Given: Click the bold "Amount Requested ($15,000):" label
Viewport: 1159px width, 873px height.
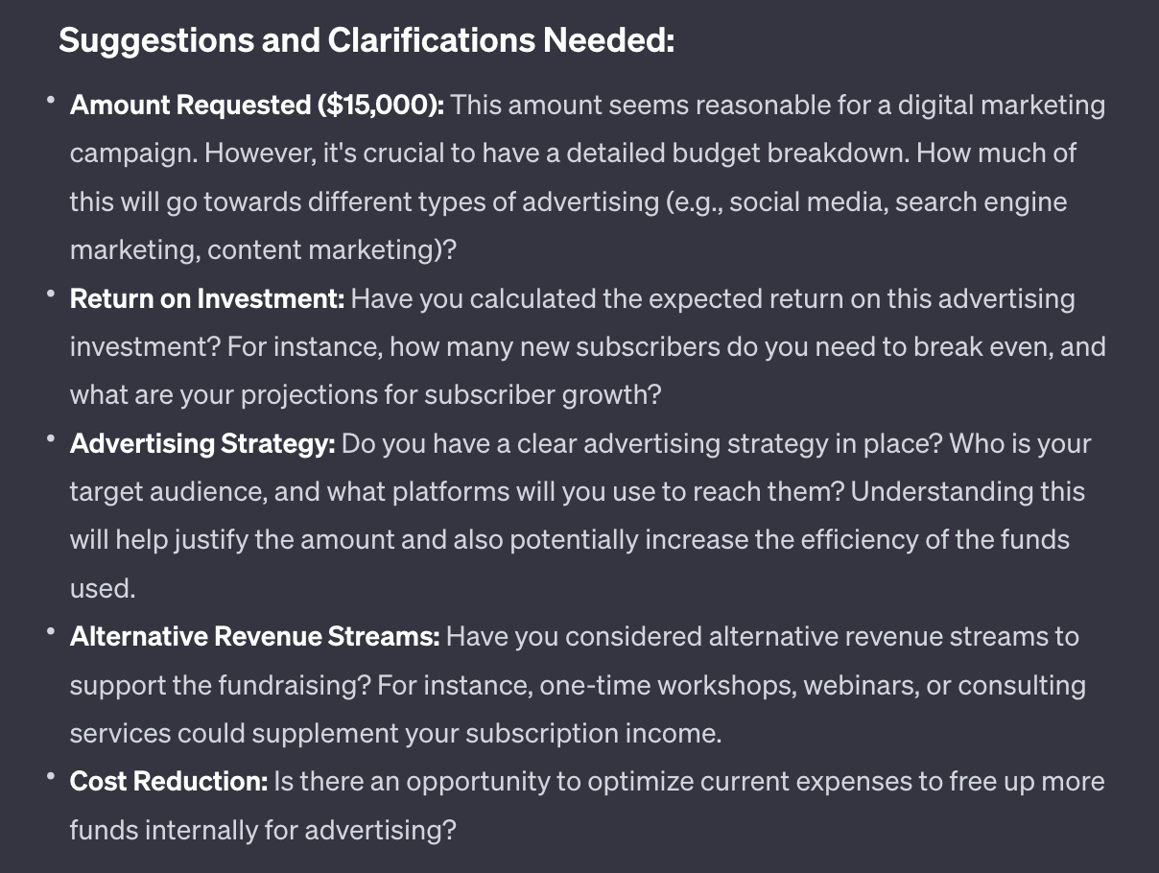Looking at the screenshot, I should click(x=257, y=105).
